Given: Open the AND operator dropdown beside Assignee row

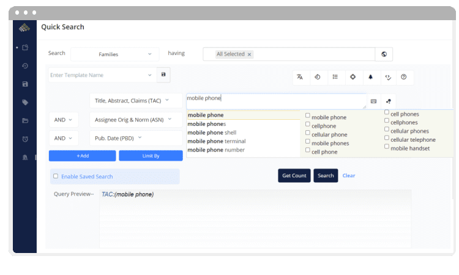Looking at the screenshot, I should point(64,120).
